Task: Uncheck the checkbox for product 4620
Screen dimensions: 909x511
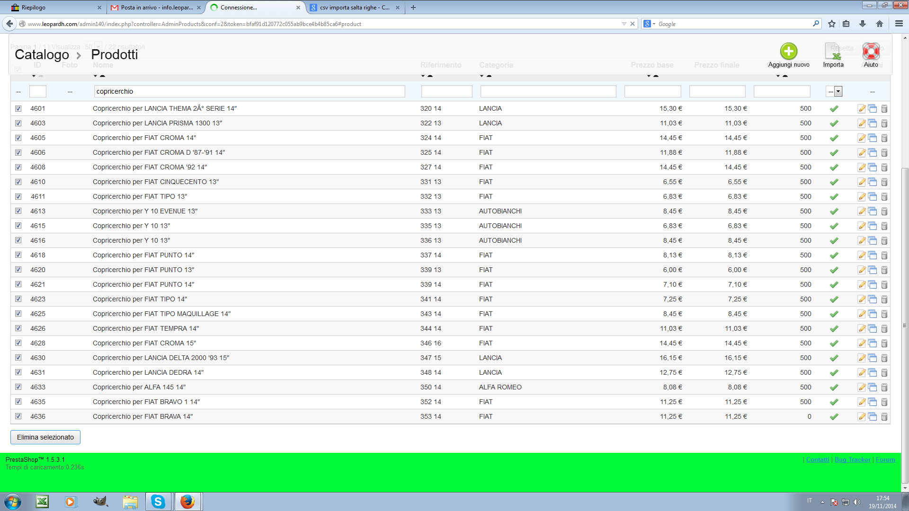Action: [x=18, y=270]
